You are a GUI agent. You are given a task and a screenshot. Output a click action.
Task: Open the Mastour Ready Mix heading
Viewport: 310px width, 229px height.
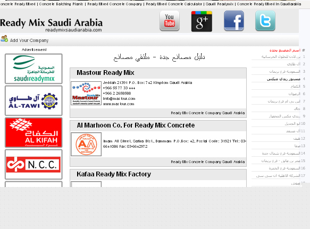tap(105, 73)
